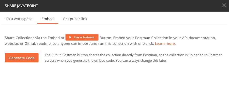
Task: Click the Generate Code button
Action: point(22,58)
